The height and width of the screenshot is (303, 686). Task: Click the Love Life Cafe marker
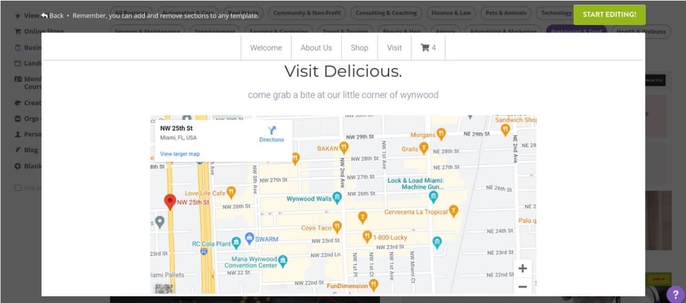(231, 192)
